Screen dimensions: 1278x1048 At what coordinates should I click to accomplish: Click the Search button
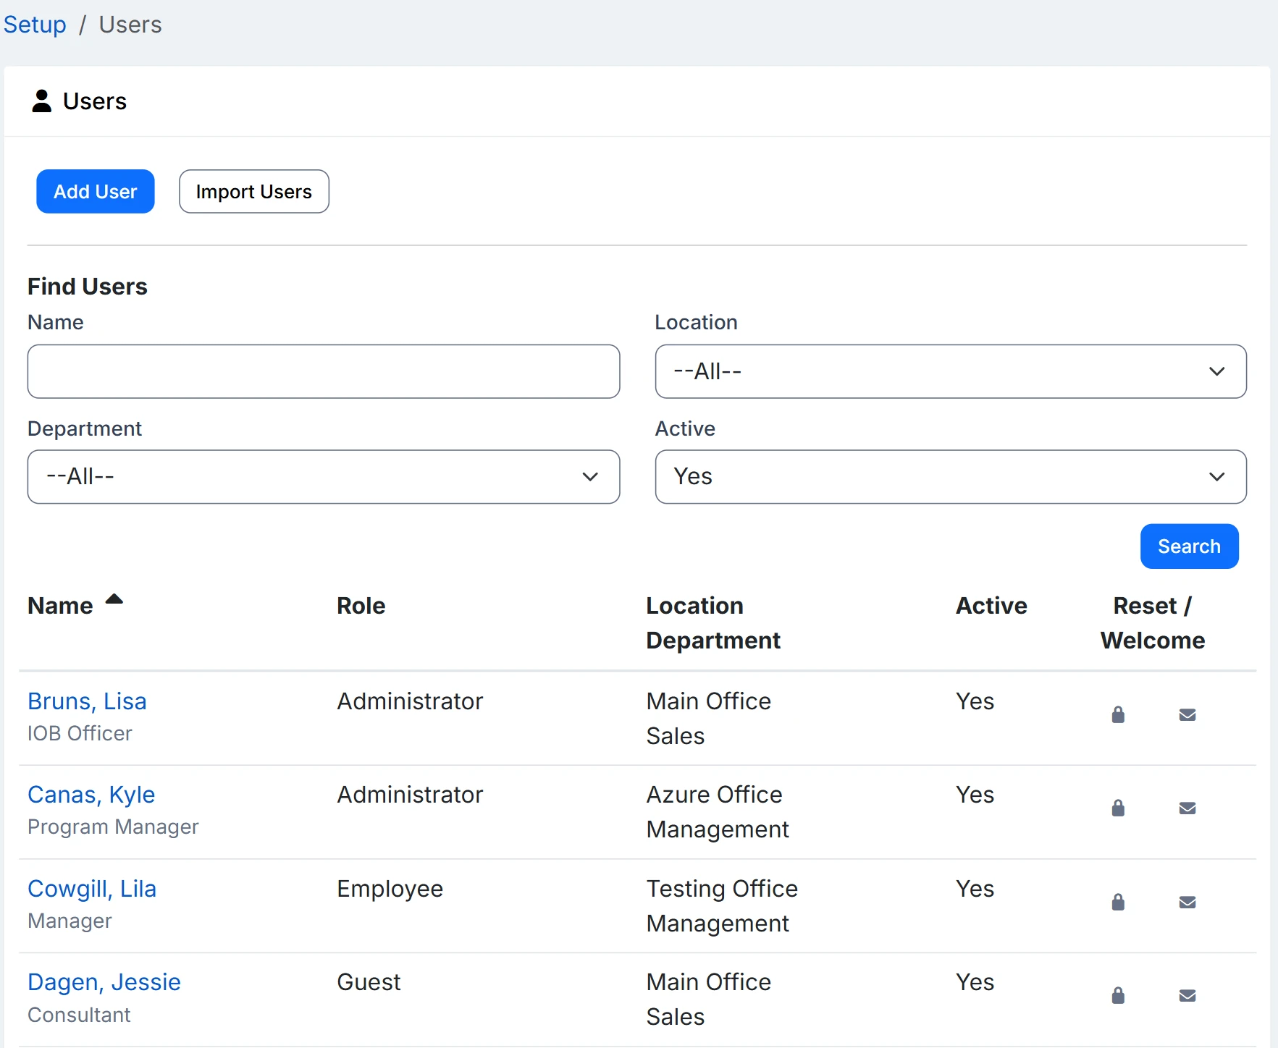coord(1189,546)
